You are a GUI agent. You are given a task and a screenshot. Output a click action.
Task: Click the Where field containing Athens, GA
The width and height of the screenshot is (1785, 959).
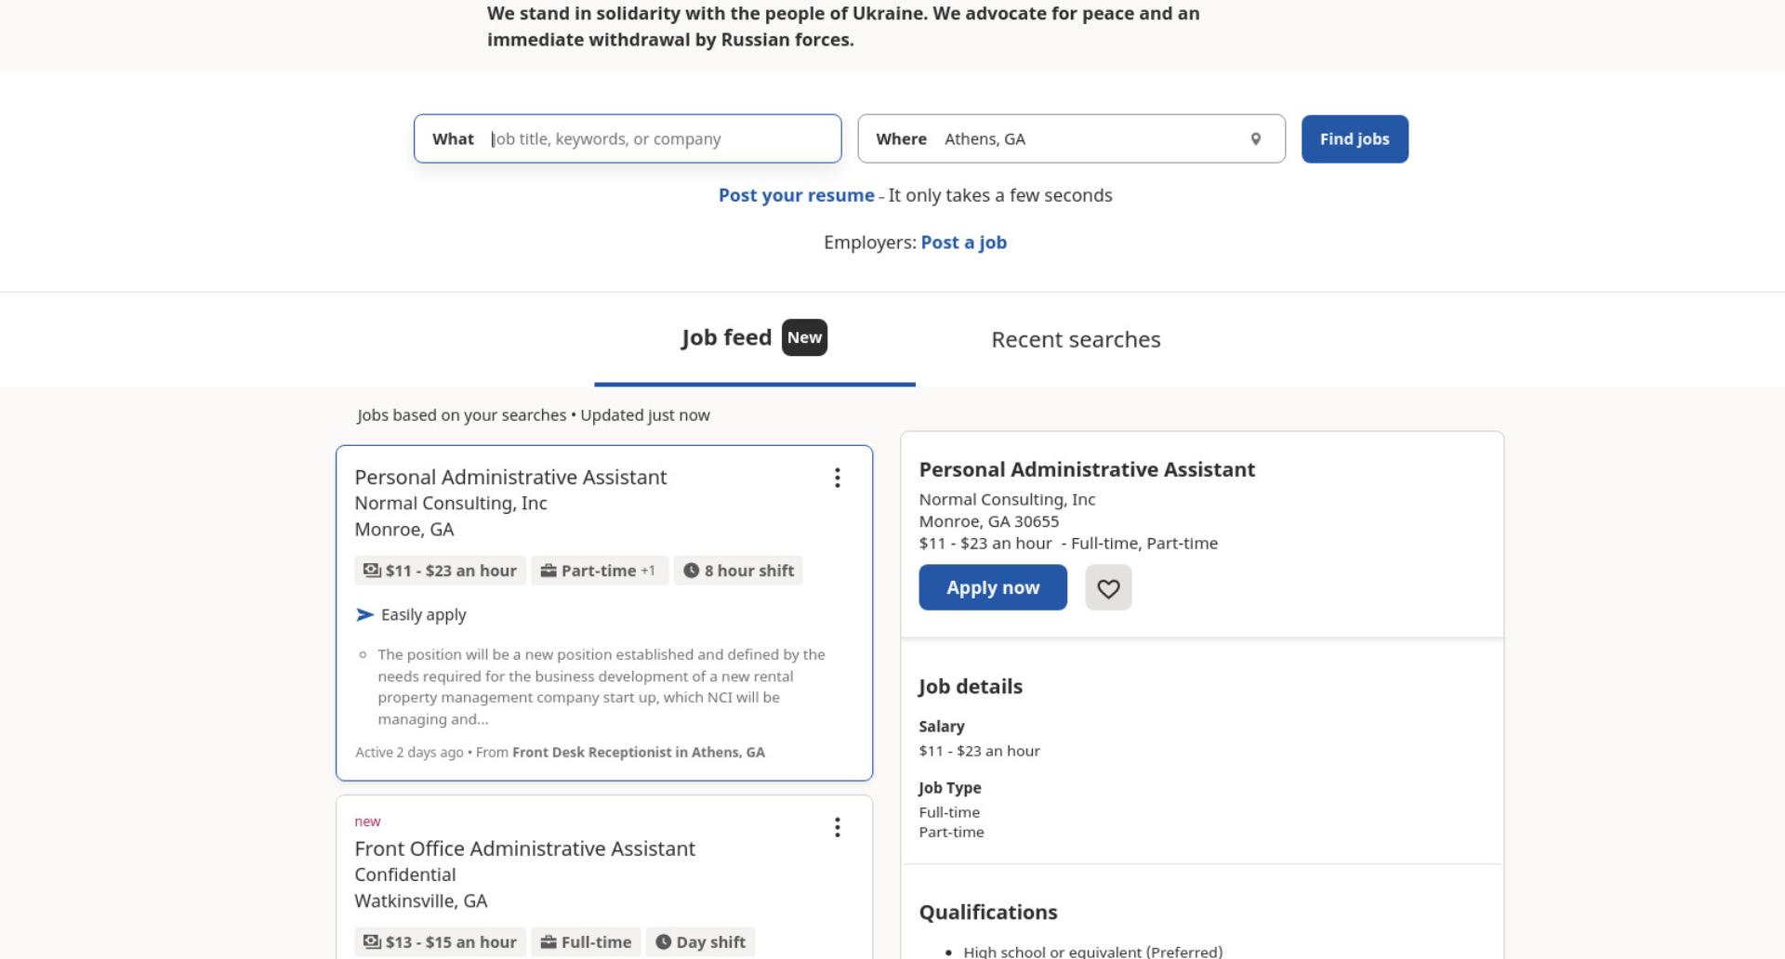pos(1071,138)
